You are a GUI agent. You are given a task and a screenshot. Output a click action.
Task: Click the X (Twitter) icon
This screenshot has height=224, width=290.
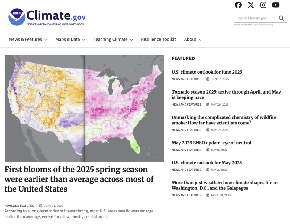click(251, 5)
